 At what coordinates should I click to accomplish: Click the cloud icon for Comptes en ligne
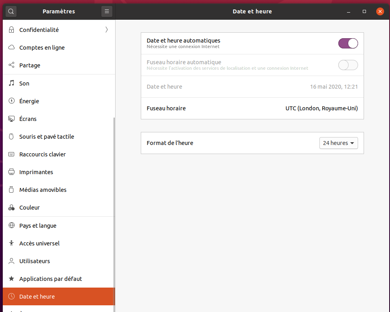click(11, 47)
